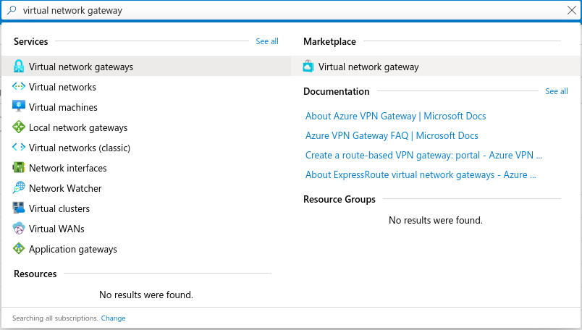See all Documentation results
Image resolution: width=582 pixels, height=330 pixels.
click(x=557, y=91)
